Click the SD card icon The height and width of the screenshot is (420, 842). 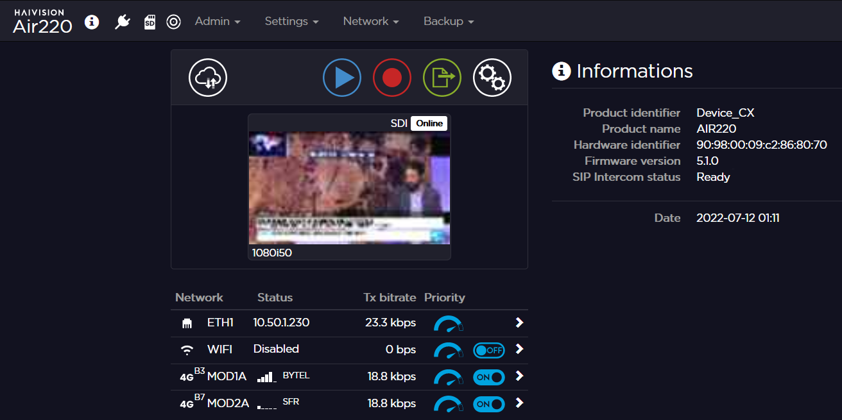point(150,22)
